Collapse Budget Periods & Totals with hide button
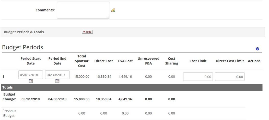The image size is (269, 120). pos(87,32)
